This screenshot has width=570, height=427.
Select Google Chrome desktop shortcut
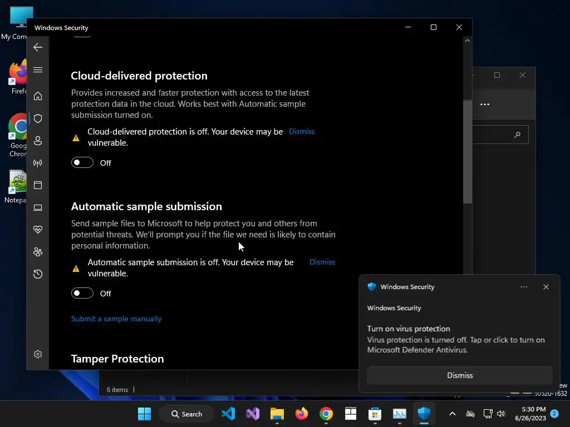[17, 135]
